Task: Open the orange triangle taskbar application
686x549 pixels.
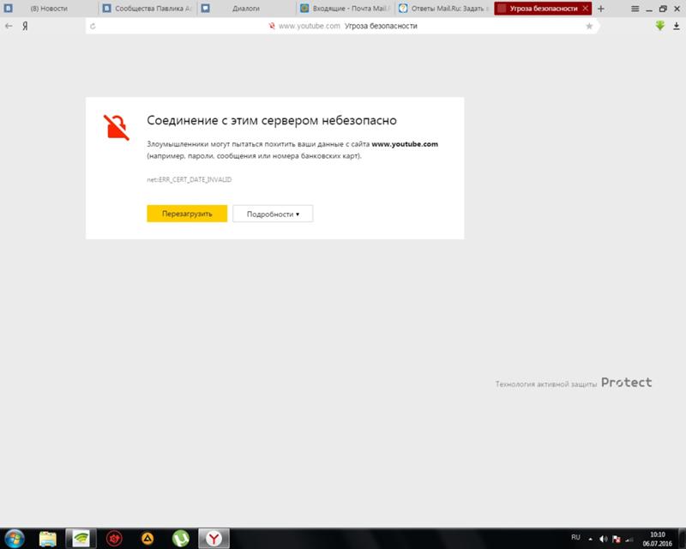Action: tap(147, 539)
